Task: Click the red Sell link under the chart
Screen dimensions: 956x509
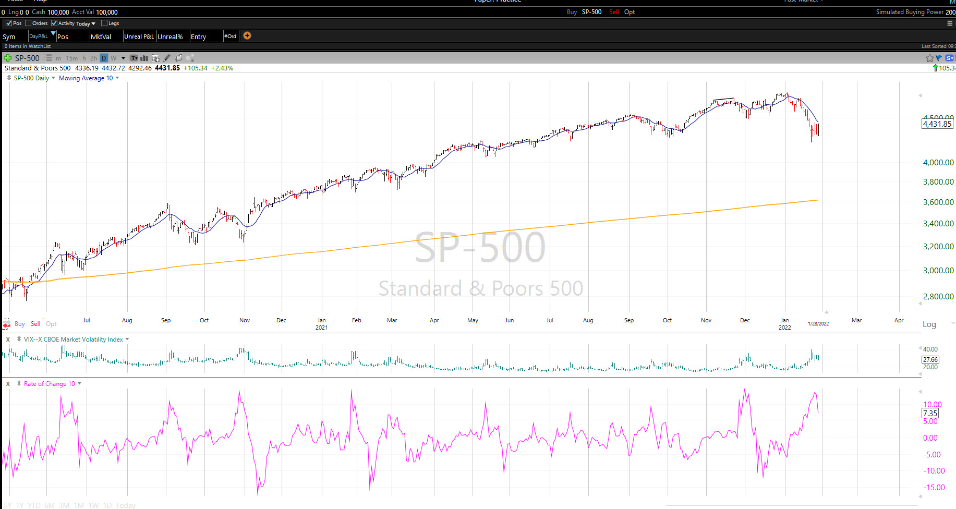Action: tap(35, 324)
